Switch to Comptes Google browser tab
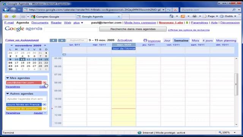243x137 pixels. click(53, 17)
